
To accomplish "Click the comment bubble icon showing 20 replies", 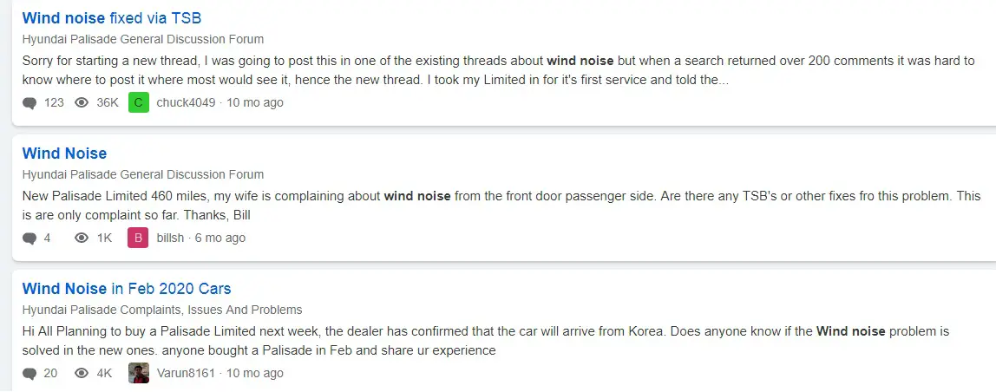I will pyautogui.click(x=29, y=374).
